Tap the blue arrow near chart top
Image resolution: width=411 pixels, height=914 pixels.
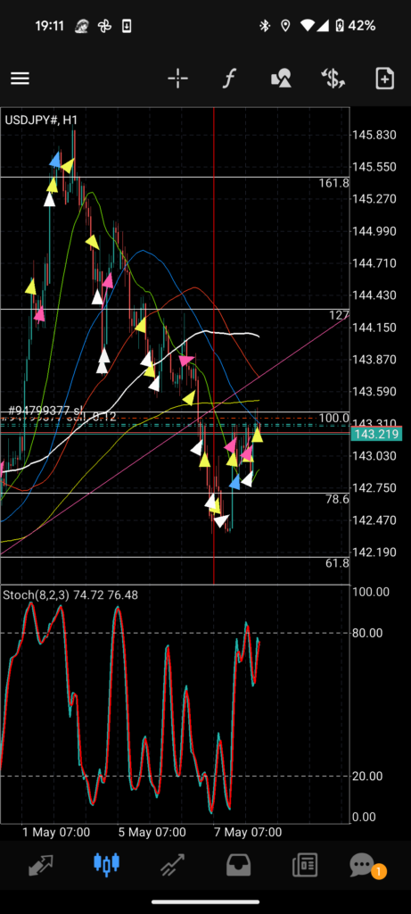54,161
